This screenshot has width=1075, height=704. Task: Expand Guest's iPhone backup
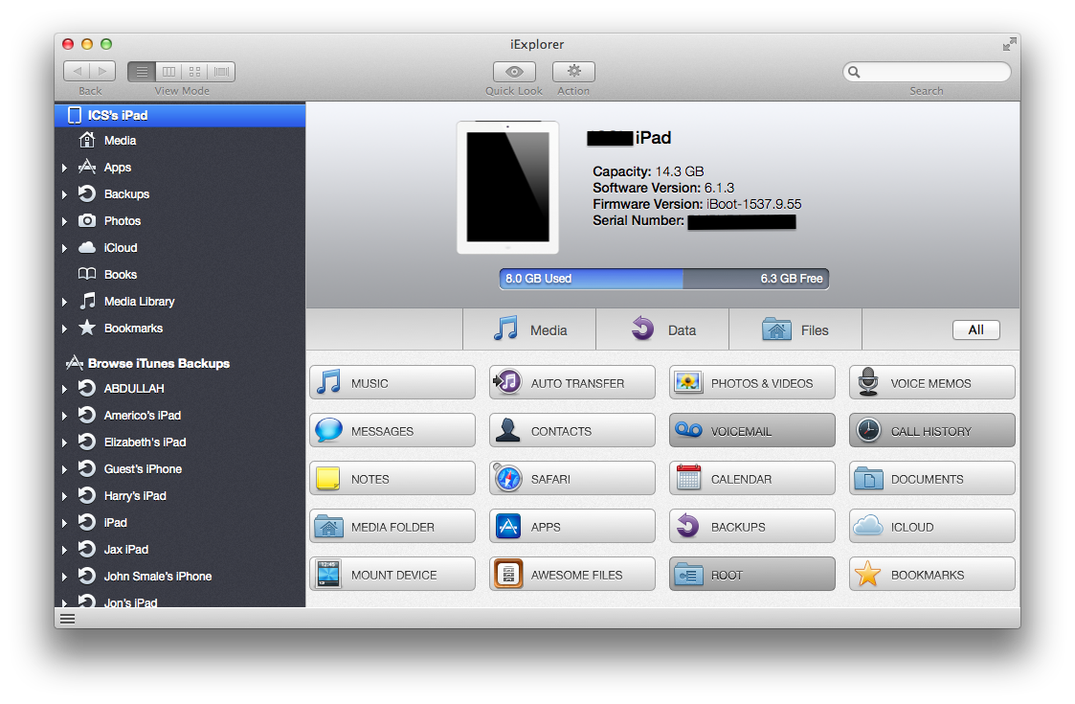coord(64,468)
